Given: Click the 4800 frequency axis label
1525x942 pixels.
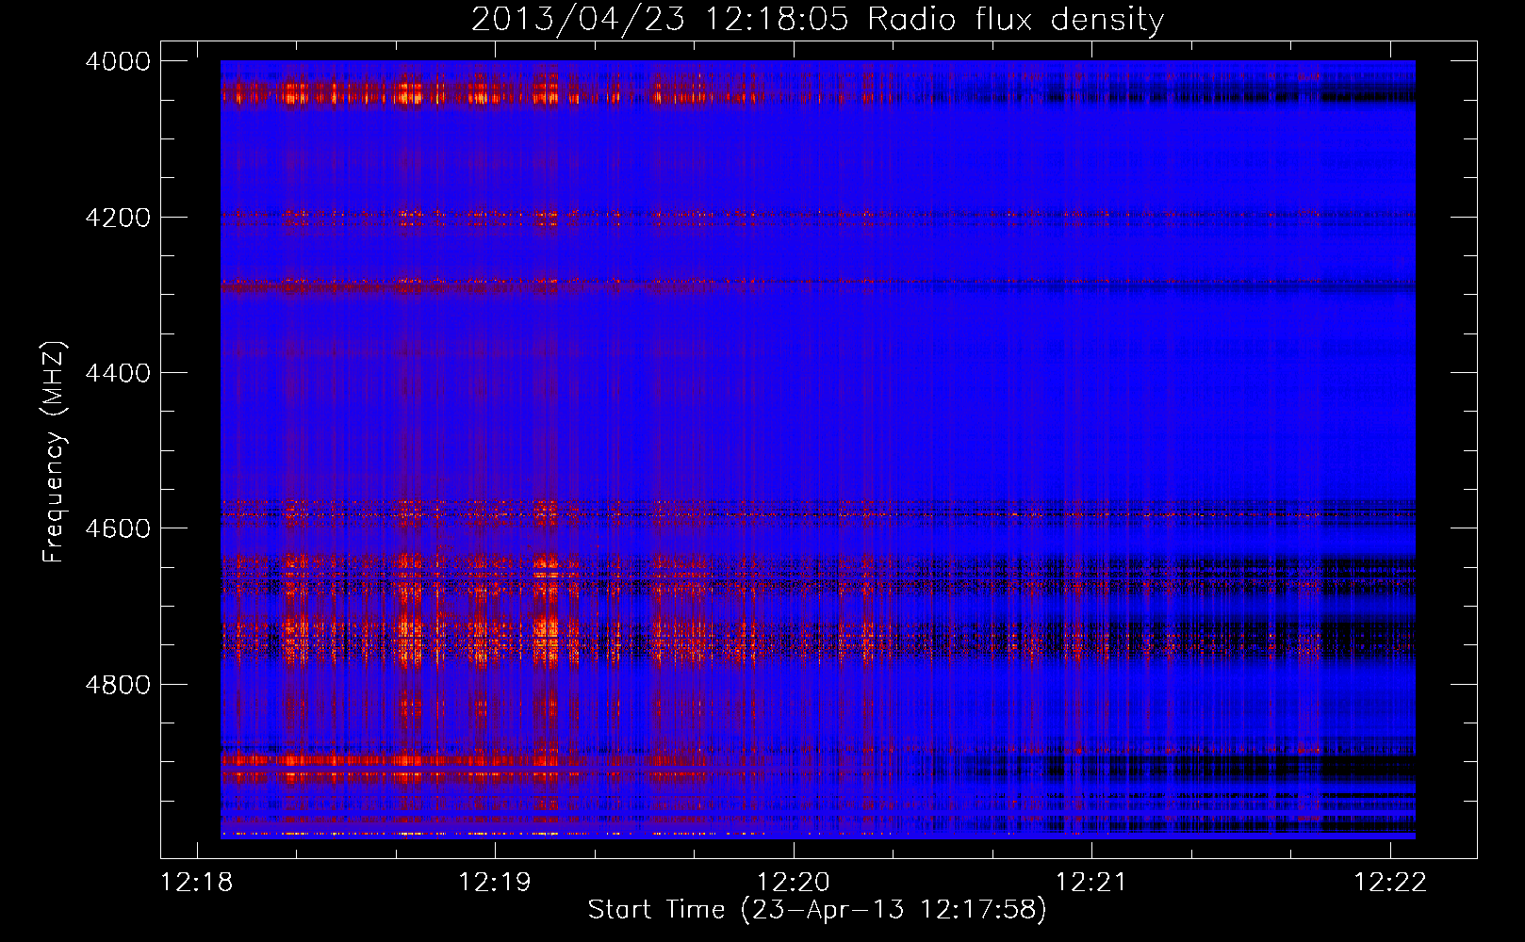Looking at the screenshot, I should [x=118, y=685].
